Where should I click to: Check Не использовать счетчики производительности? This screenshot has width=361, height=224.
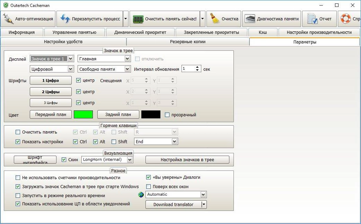[x=18, y=177]
